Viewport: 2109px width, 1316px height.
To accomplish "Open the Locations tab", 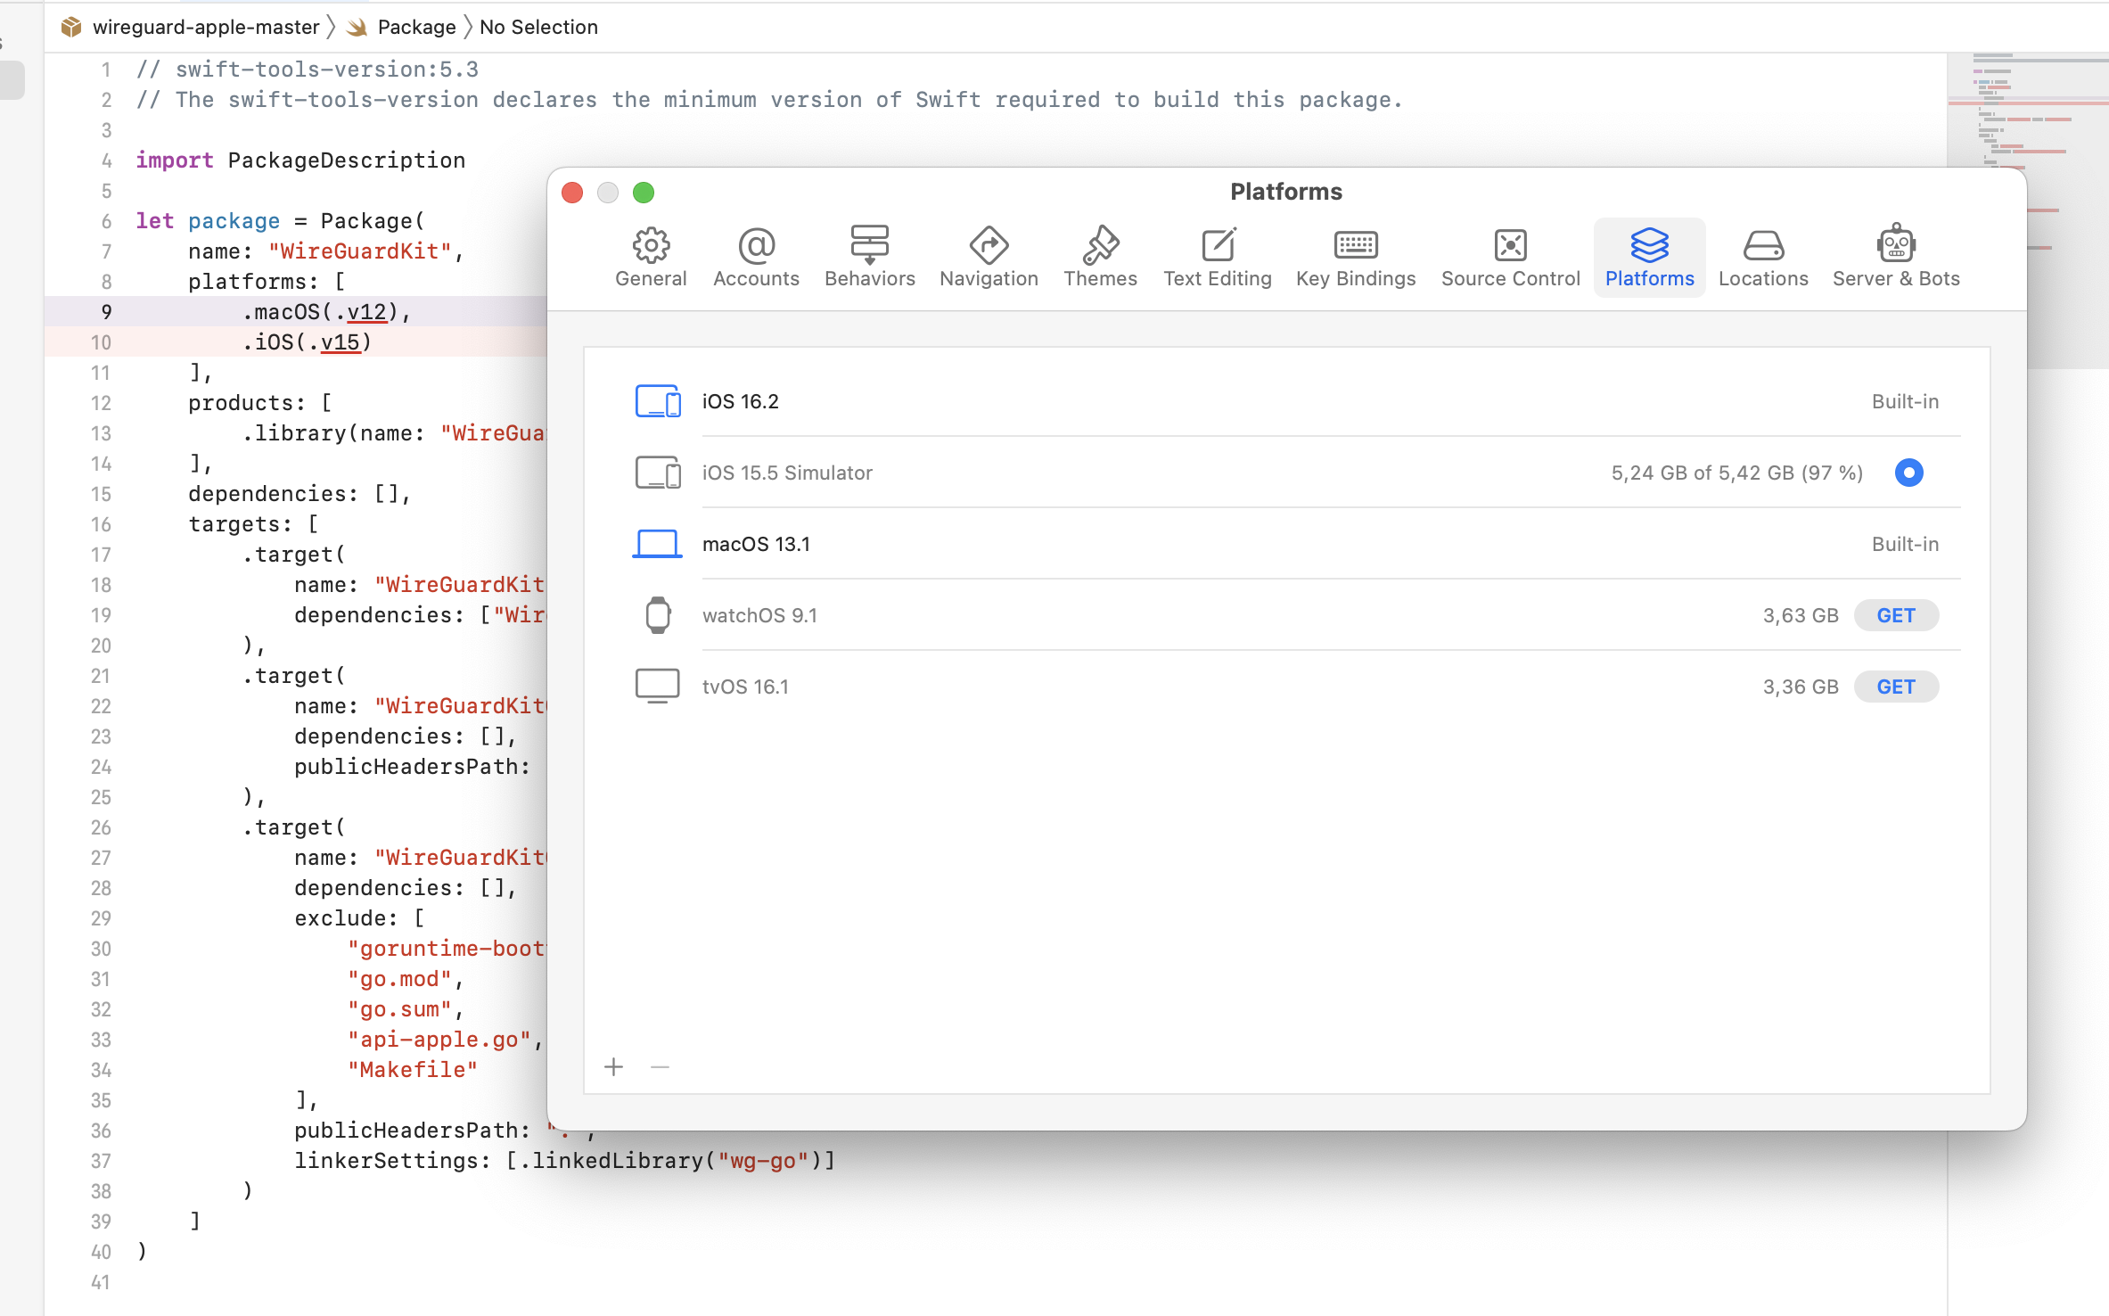I will coord(1762,257).
